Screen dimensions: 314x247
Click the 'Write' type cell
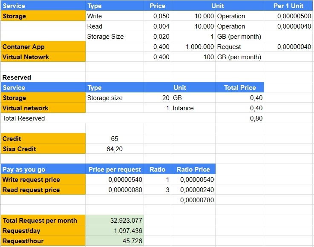(x=115, y=16)
